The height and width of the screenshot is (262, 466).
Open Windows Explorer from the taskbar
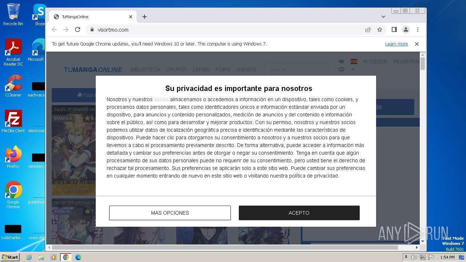click(41, 257)
